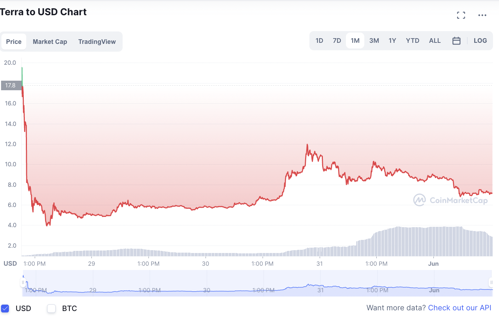Grab left handle of range slider

click(23, 282)
